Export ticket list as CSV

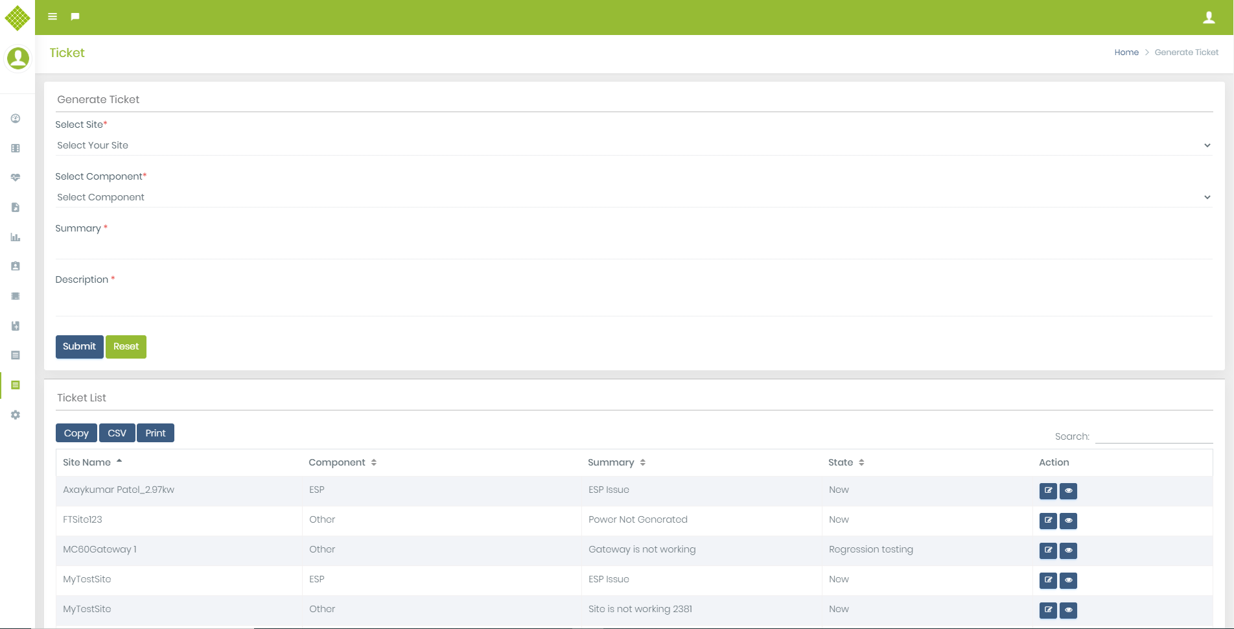117,433
